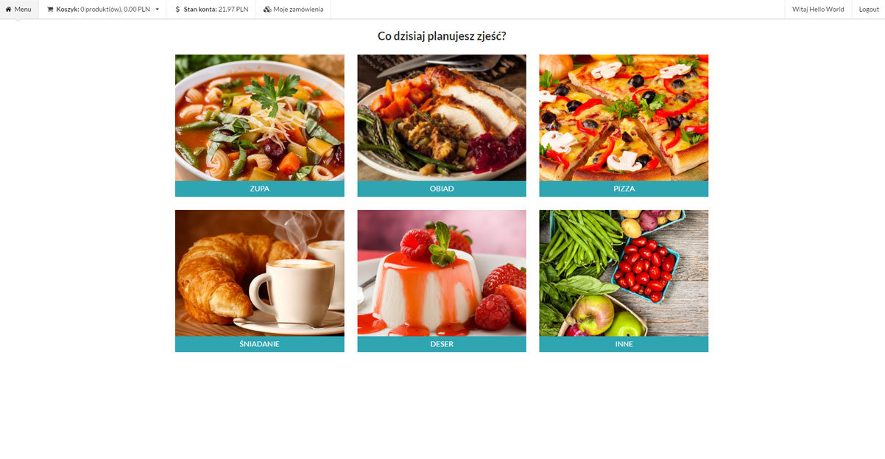
Task: Choose the PIZZA category bar
Action: [x=624, y=189]
